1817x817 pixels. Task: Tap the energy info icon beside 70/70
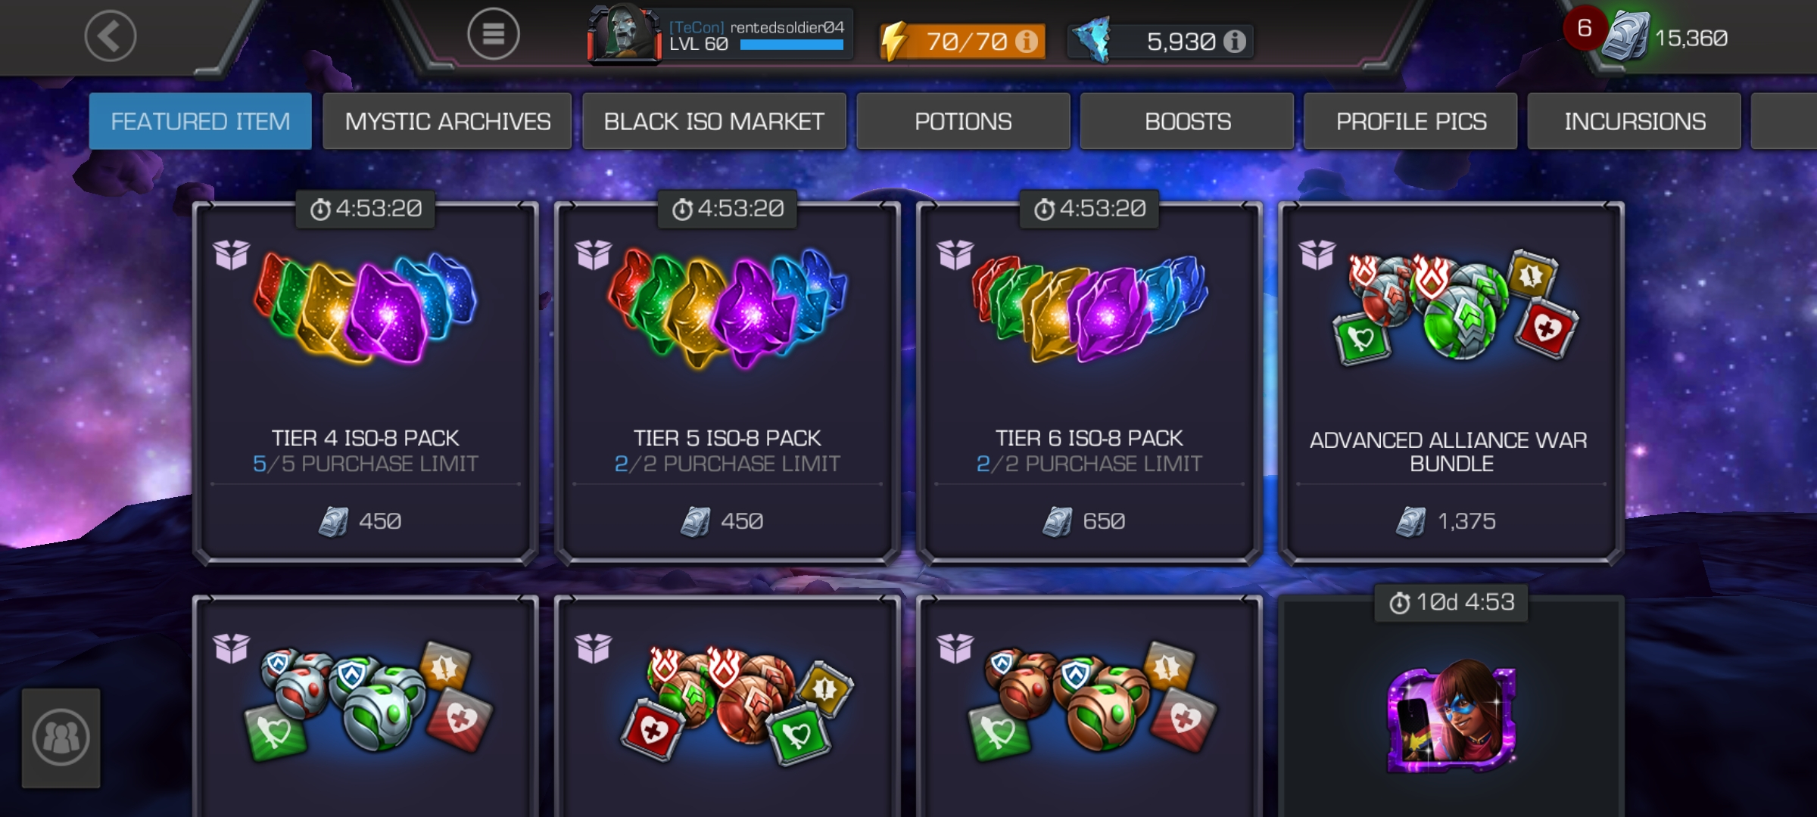(x=1027, y=41)
